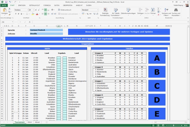190x127 pixels.
Task: Apply thousands separator number format
Action: pyautogui.click(x=90, y=14)
